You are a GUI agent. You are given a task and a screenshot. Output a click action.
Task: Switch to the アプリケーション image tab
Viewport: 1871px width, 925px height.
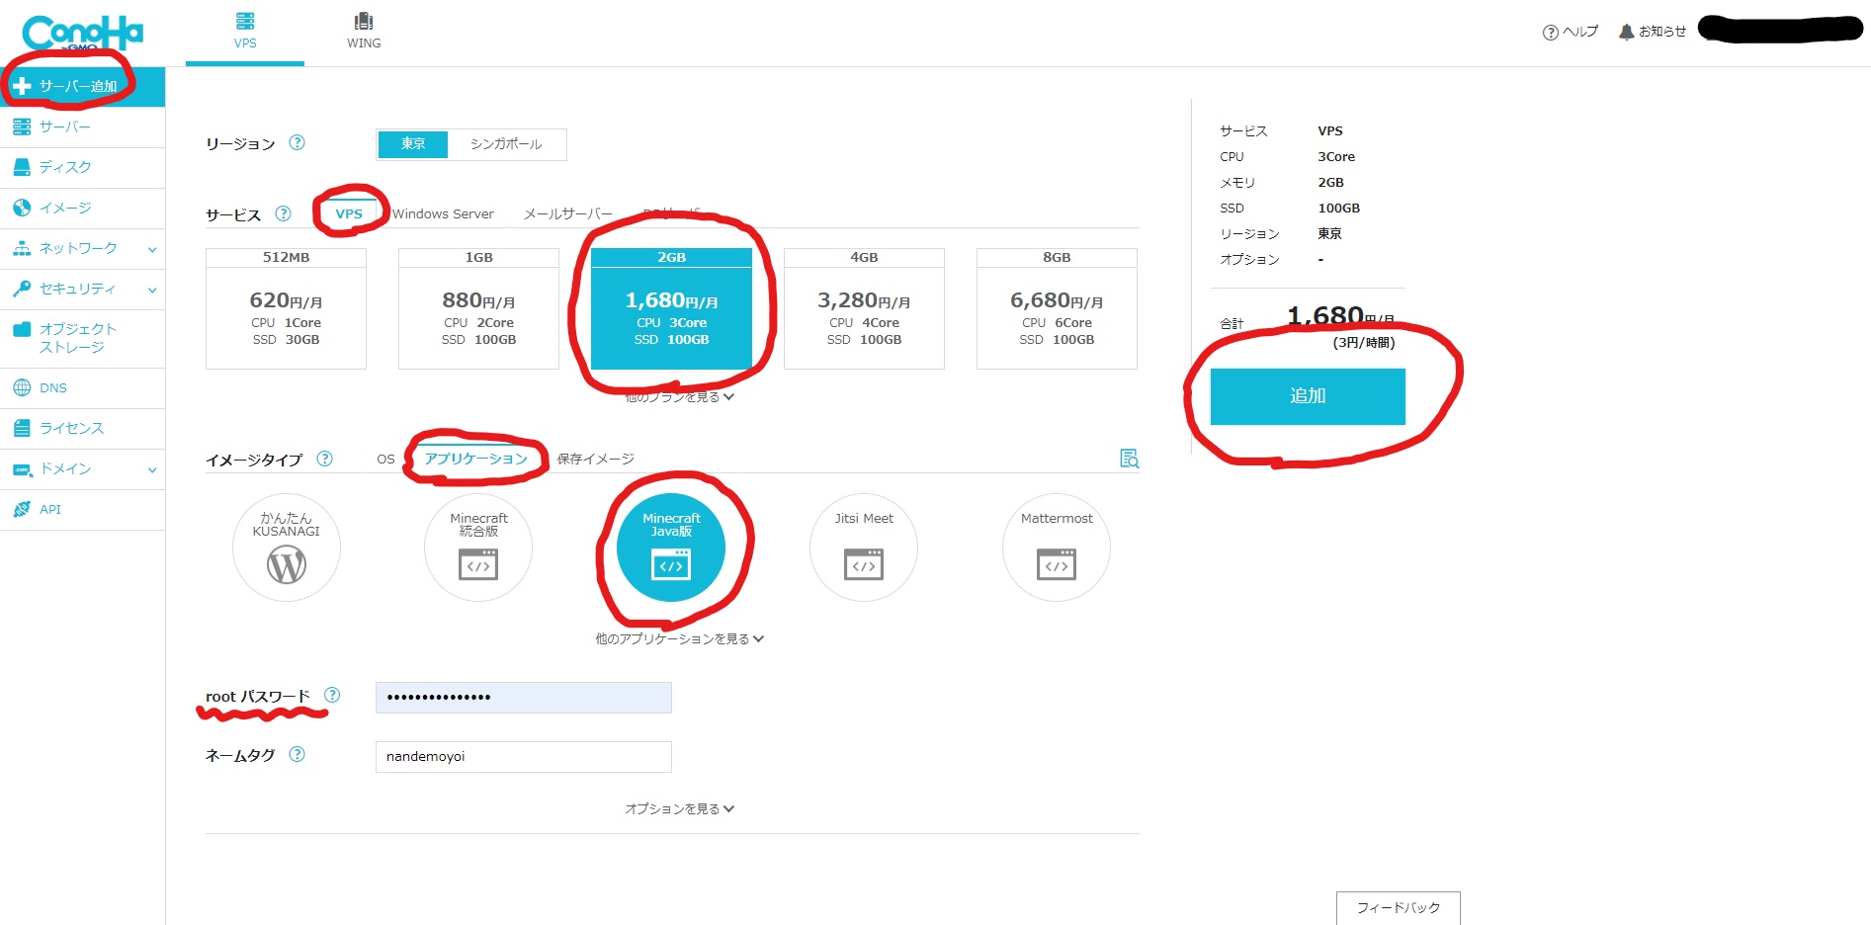(475, 459)
